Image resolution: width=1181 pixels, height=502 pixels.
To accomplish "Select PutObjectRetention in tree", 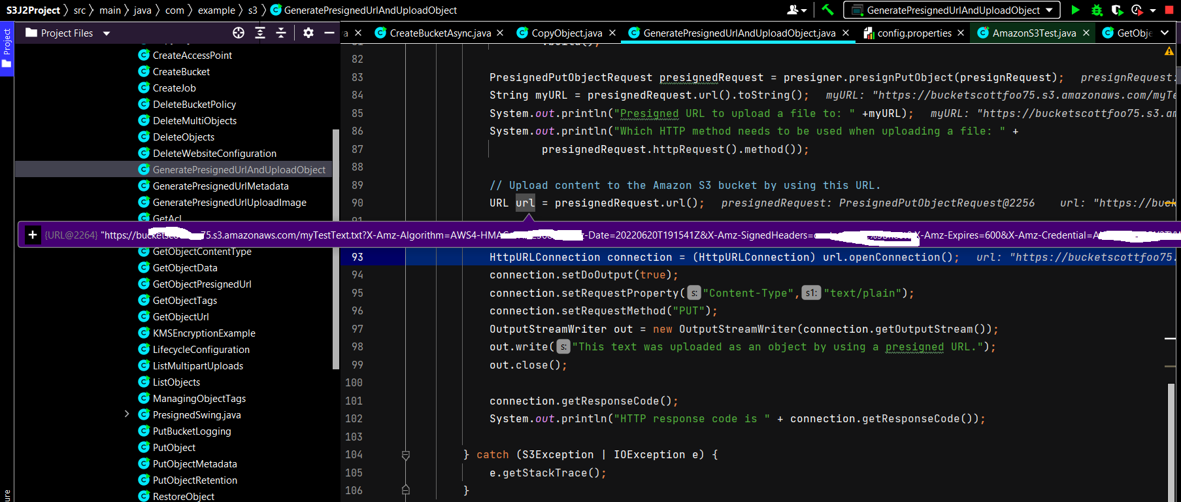I will click(195, 480).
